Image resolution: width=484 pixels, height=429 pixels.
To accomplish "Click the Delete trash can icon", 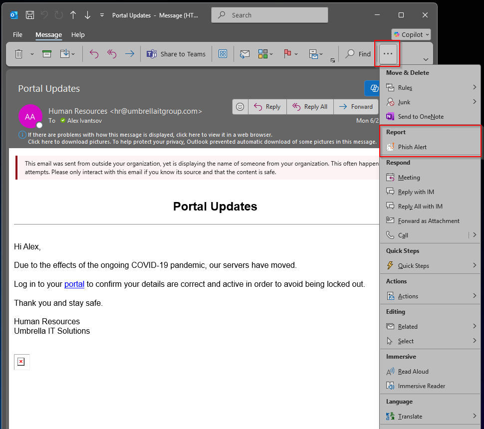I will 18,54.
